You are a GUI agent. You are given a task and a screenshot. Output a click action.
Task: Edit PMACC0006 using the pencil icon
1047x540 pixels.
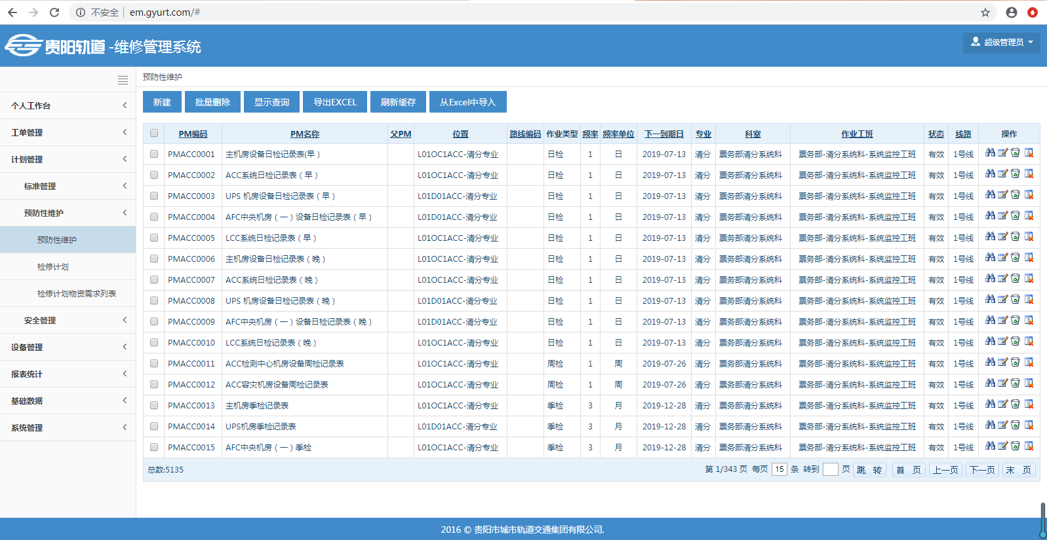pos(1002,258)
